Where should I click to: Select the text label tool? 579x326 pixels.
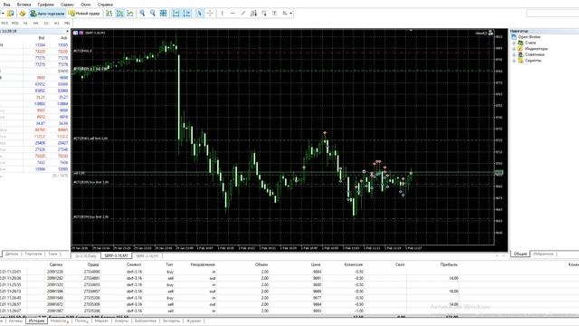point(274,14)
